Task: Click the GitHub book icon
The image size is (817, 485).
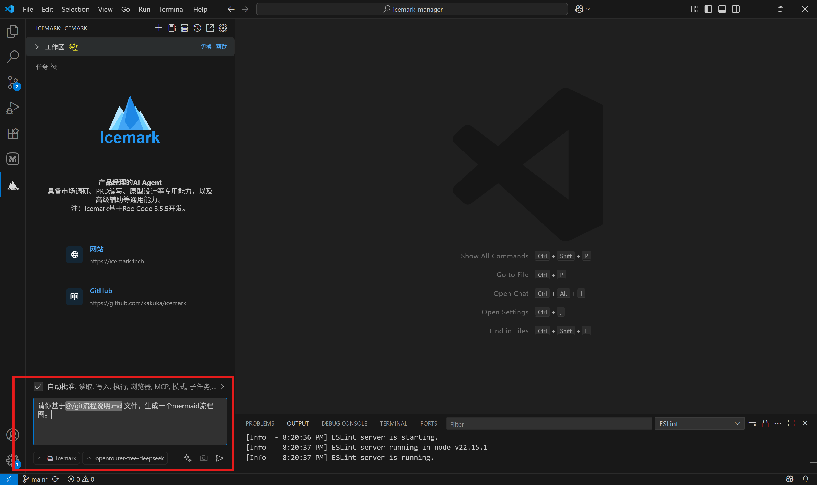Action: [x=75, y=296]
